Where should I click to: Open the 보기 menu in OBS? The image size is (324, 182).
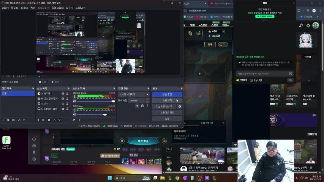point(24,8)
